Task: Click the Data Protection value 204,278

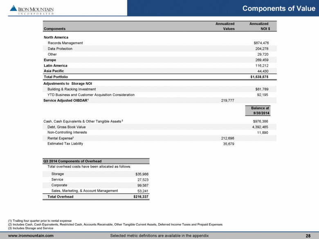Action: coord(261,49)
